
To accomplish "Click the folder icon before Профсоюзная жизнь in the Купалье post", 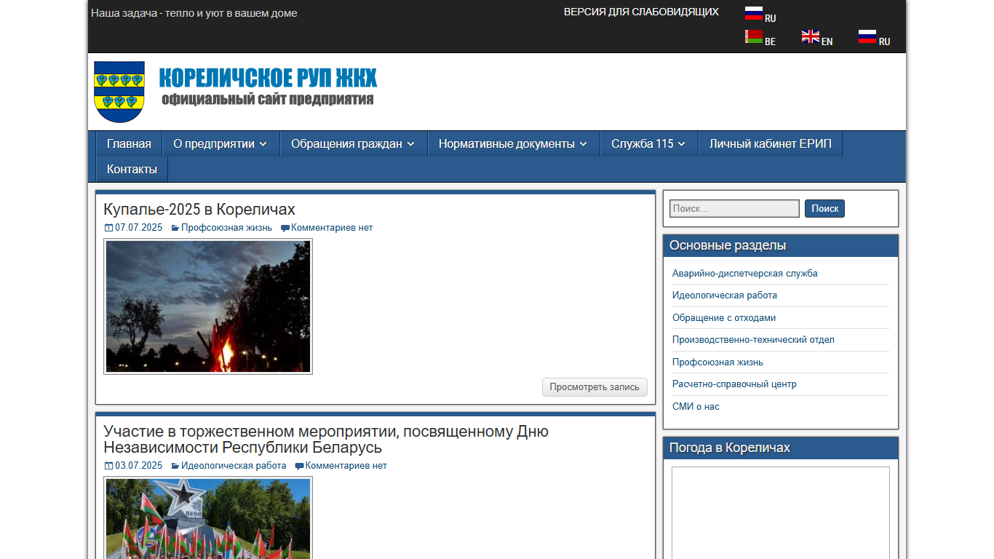I will (175, 228).
